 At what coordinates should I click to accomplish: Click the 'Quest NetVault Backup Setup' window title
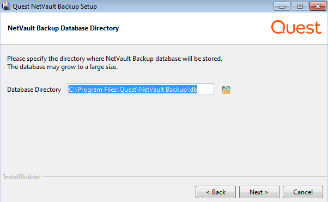55,7
